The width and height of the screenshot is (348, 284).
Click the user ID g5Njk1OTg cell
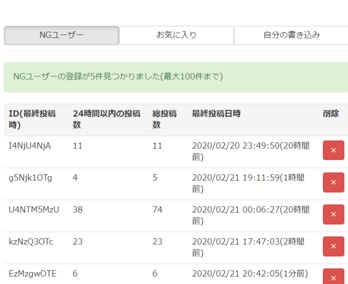(31, 178)
